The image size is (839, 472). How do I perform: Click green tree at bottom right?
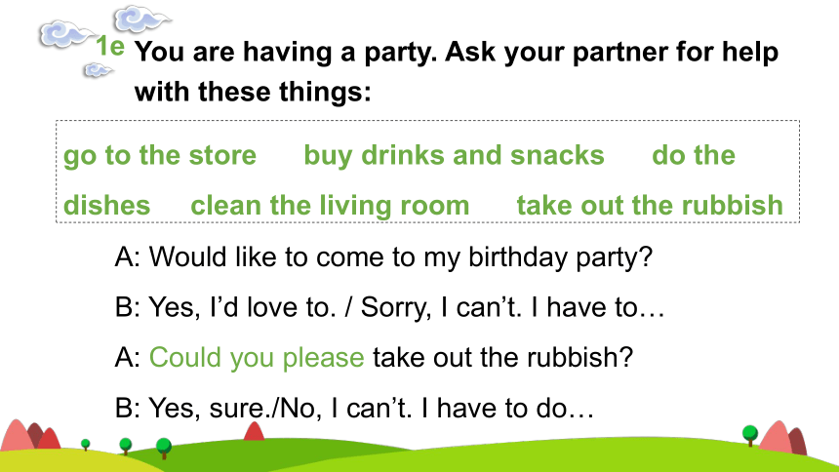(x=750, y=435)
